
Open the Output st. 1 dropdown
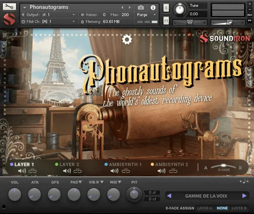click(48, 15)
